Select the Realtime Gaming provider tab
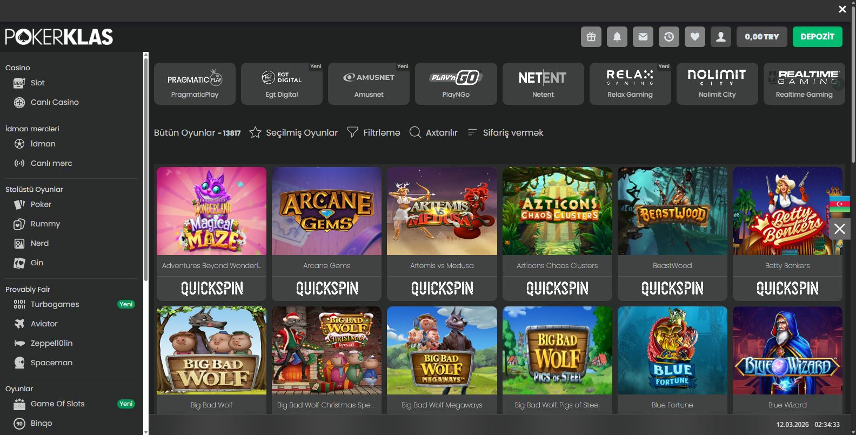This screenshot has height=435, width=856. 804,84
